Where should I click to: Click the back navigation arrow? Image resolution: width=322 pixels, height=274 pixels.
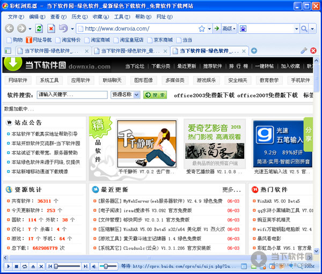tap(10, 28)
